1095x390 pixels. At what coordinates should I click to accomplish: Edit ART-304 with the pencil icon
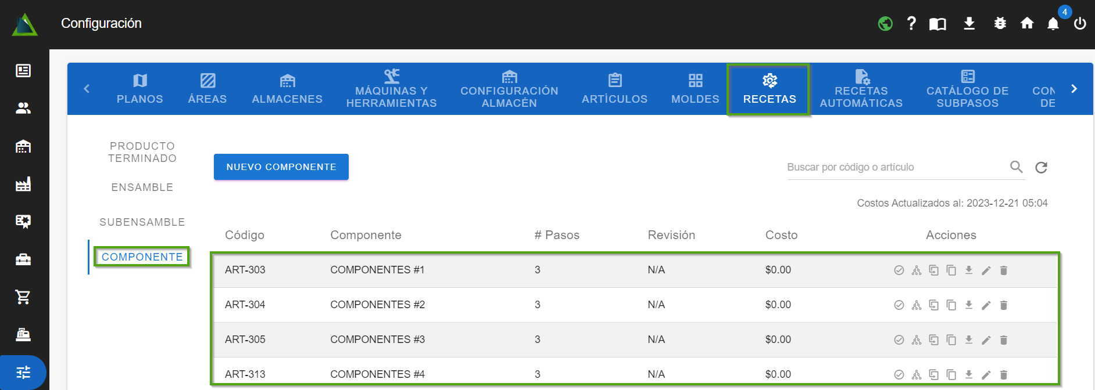coord(986,305)
